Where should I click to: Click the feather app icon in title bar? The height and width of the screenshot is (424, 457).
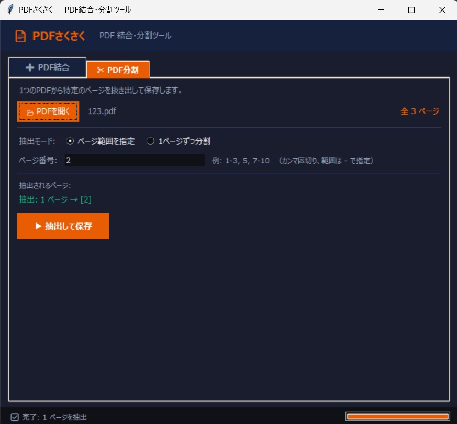click(10, 9)
